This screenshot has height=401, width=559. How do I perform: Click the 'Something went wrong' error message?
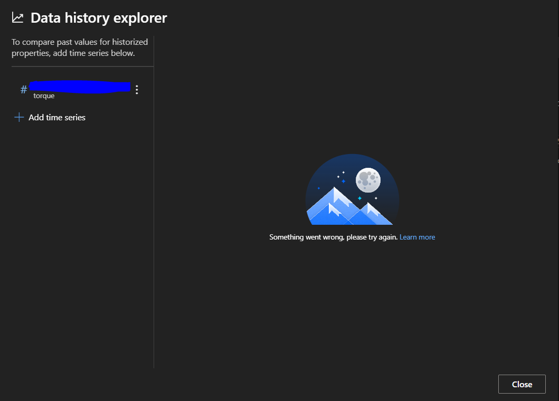tap(333, 237)
